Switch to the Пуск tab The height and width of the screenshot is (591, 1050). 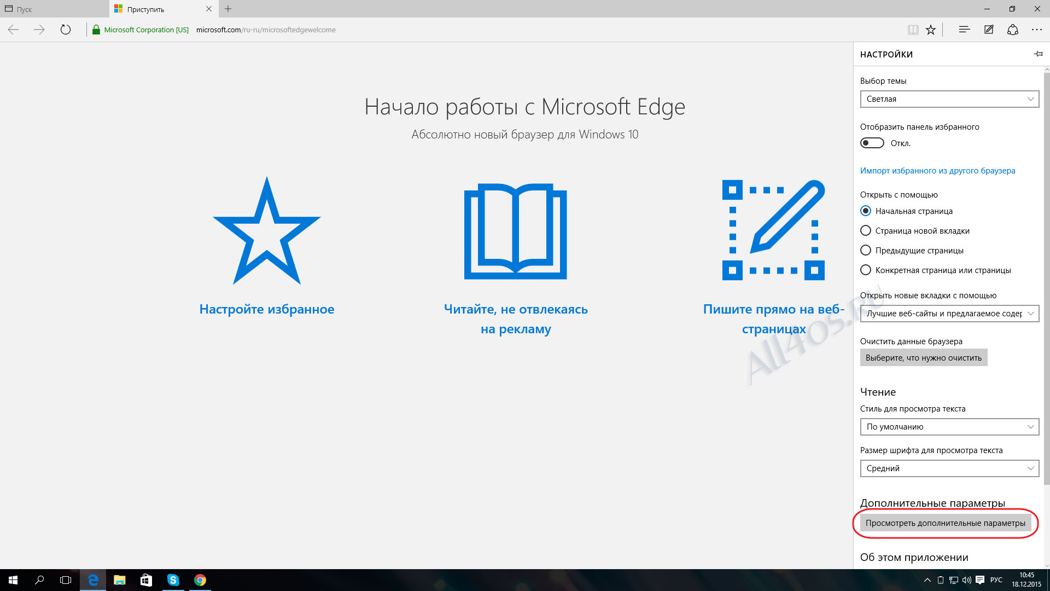(55, 9)
